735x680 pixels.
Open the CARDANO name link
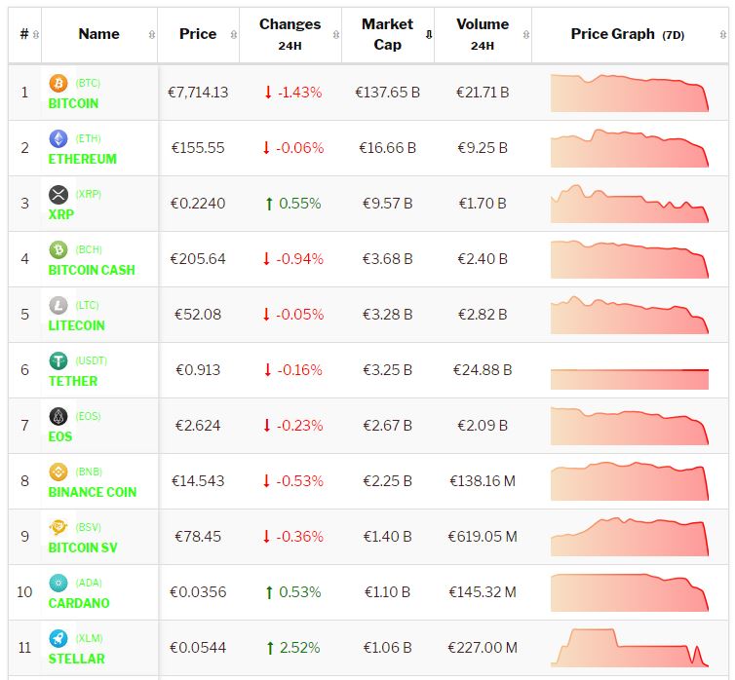79,603
